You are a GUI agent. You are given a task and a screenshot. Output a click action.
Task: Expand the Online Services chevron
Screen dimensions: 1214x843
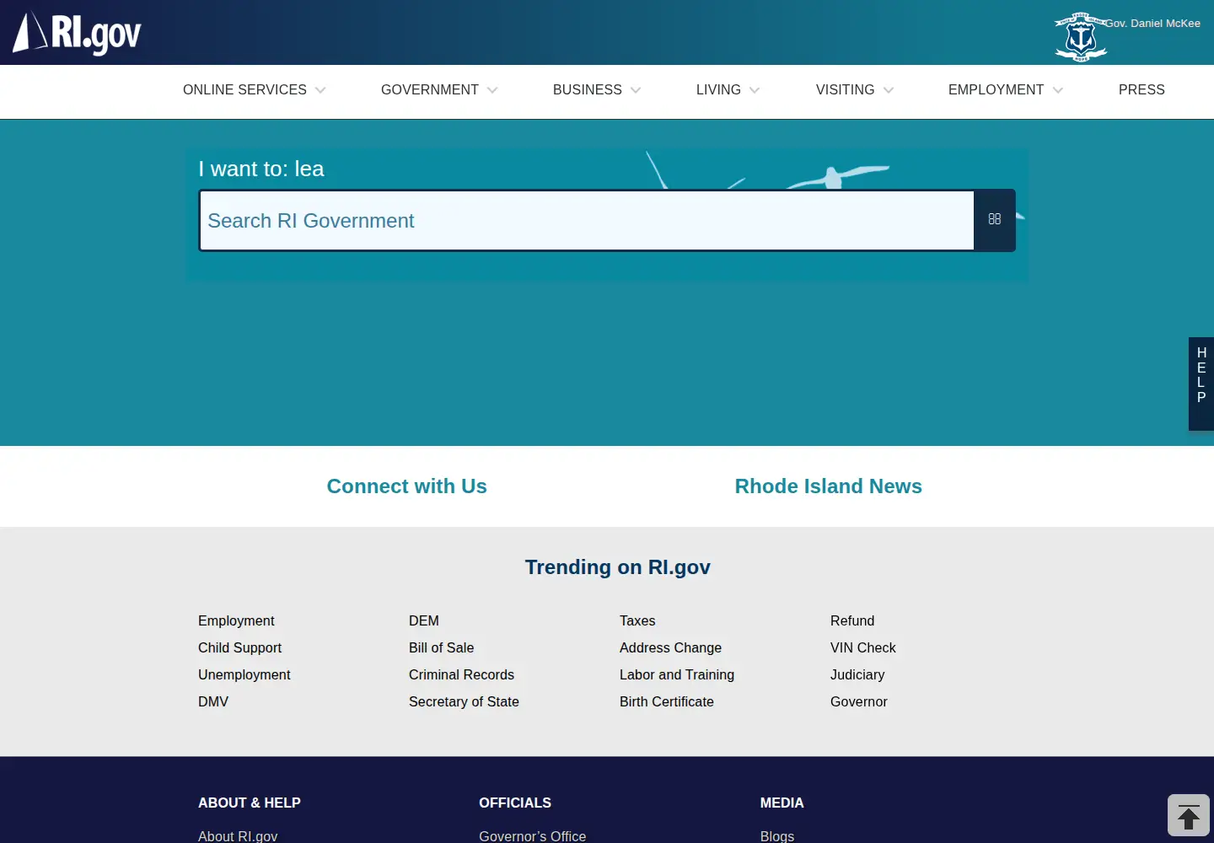[320, 90]
